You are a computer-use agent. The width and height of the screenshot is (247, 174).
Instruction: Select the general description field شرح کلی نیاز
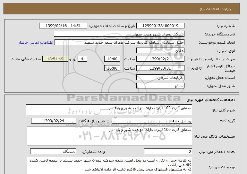click(x=109, y=110)
